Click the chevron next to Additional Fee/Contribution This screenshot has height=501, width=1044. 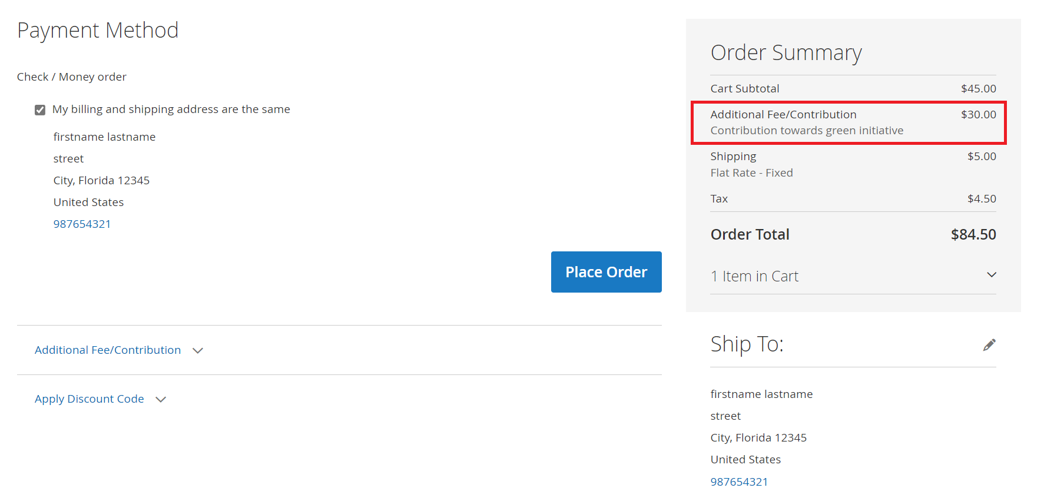pos(198,350)
